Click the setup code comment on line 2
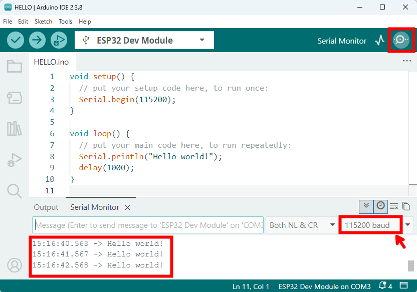The height and width of the screenshot is (292, 417). (x=173, y=88)
